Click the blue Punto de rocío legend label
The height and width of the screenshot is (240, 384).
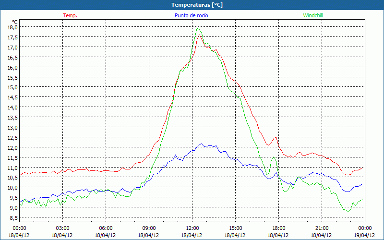tap(191, 15)
